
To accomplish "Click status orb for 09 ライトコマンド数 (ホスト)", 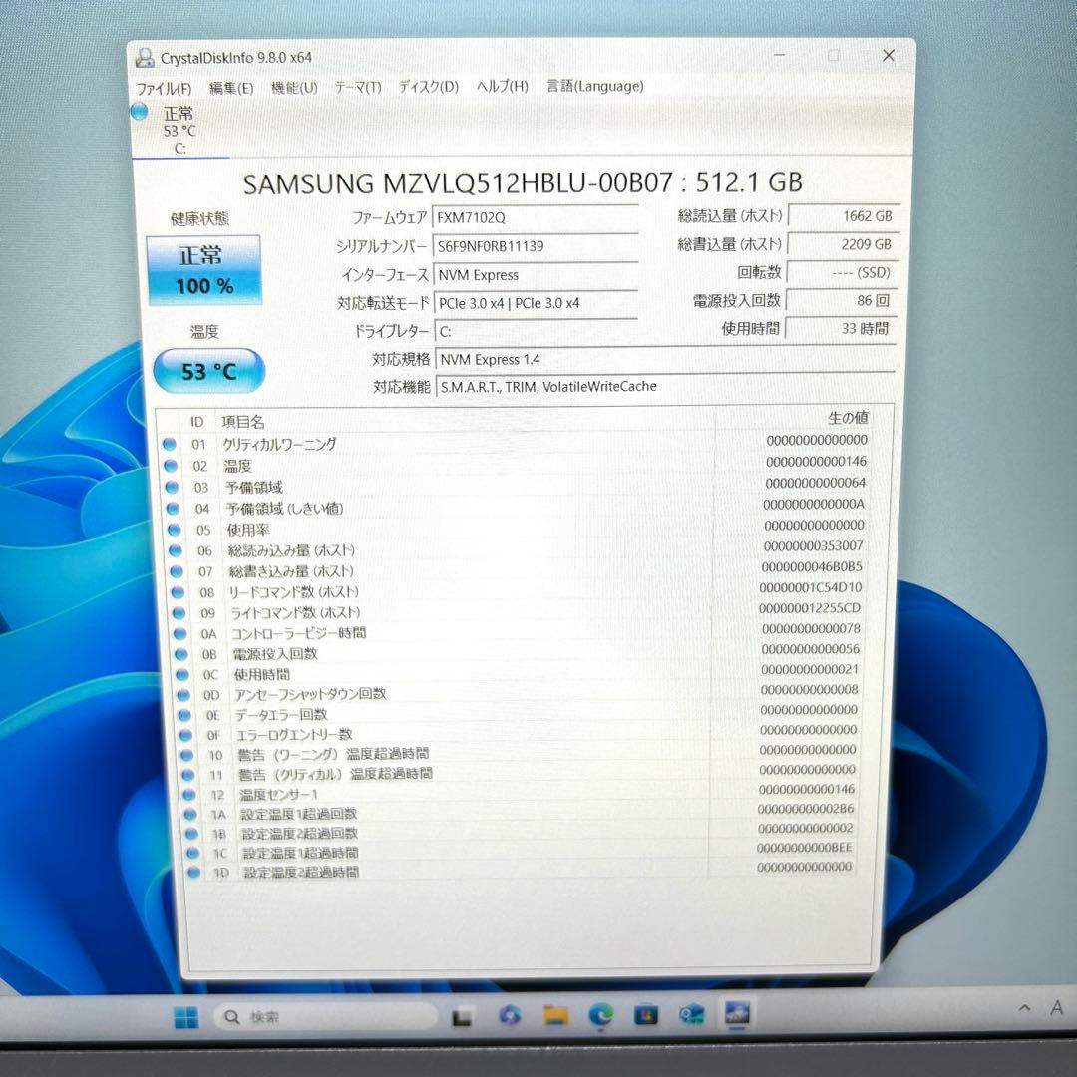I will [179, 612].
